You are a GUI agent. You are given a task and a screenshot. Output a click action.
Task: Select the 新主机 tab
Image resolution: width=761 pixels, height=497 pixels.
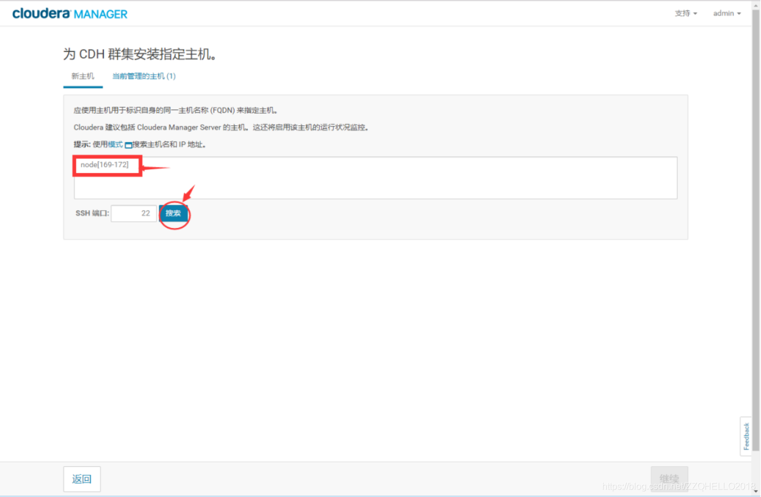(x=83, y=76)
